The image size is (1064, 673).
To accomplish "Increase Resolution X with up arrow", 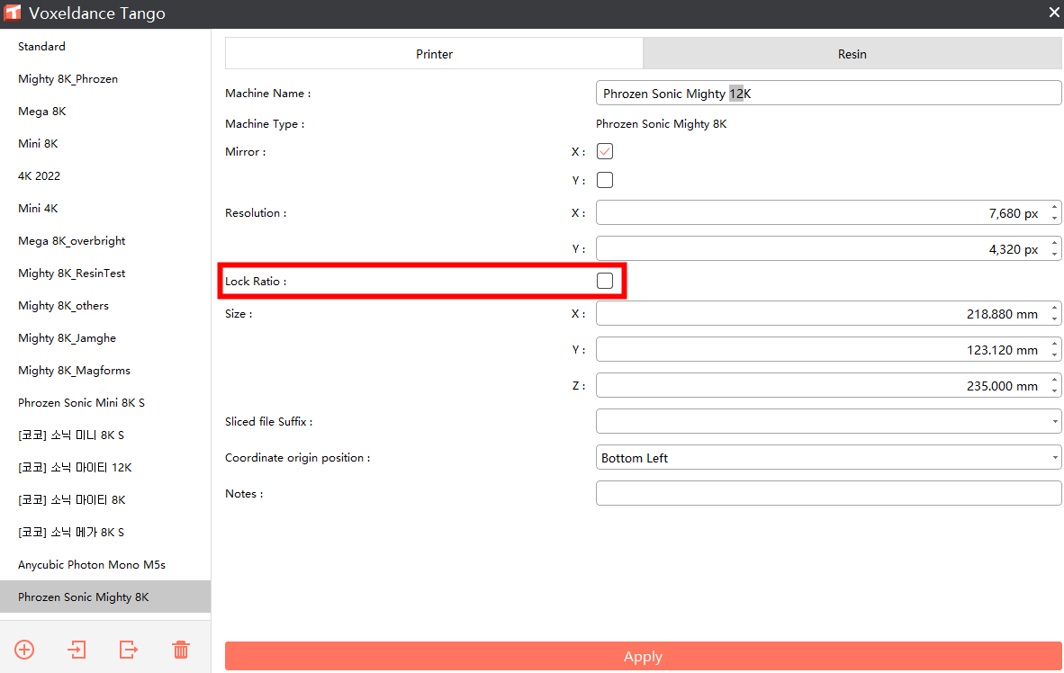I will point(1054,207).
